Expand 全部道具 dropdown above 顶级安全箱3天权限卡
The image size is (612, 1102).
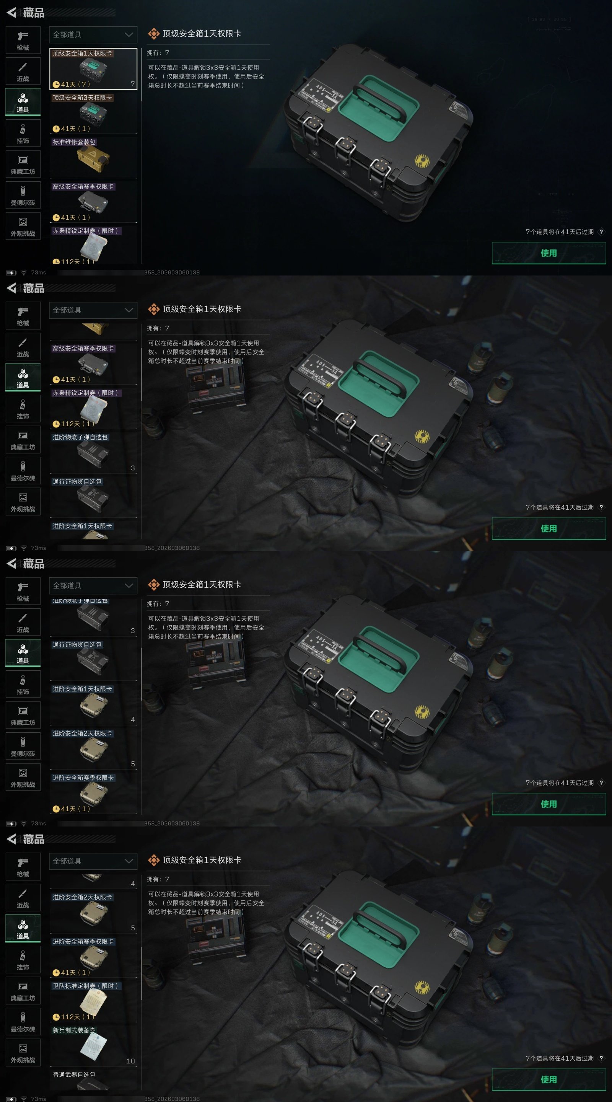pos(93,35)
